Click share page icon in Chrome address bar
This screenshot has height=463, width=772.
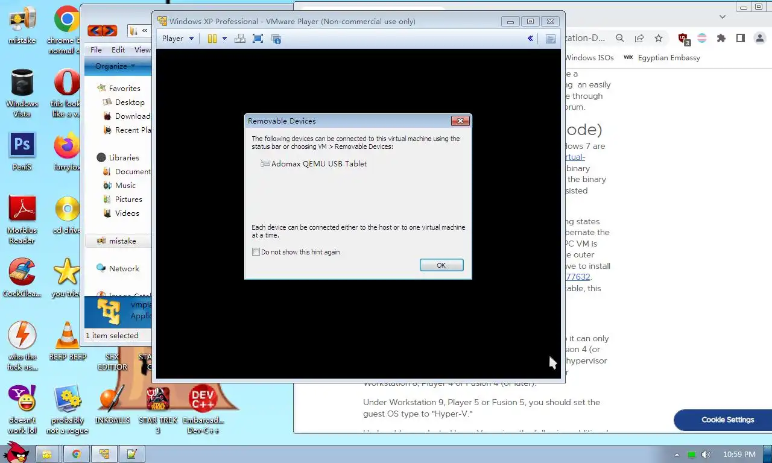(x=639, y=38)
